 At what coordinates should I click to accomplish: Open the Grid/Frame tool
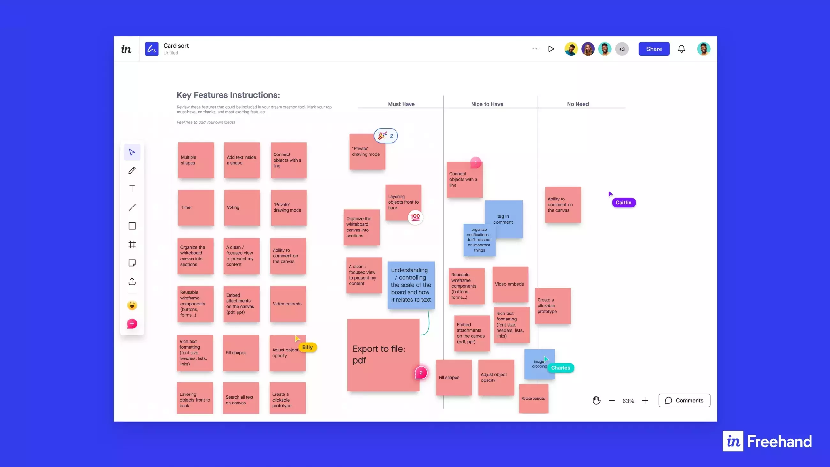point(132,244)
